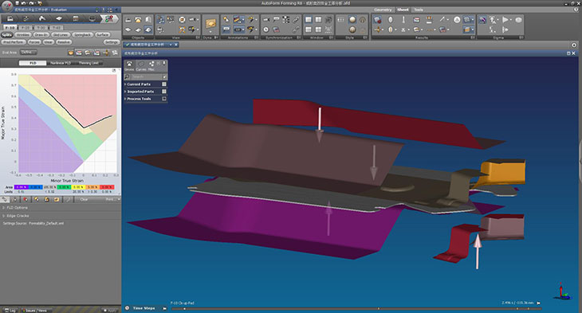Open the AutoForm application menu orb

tap(7, 6)
